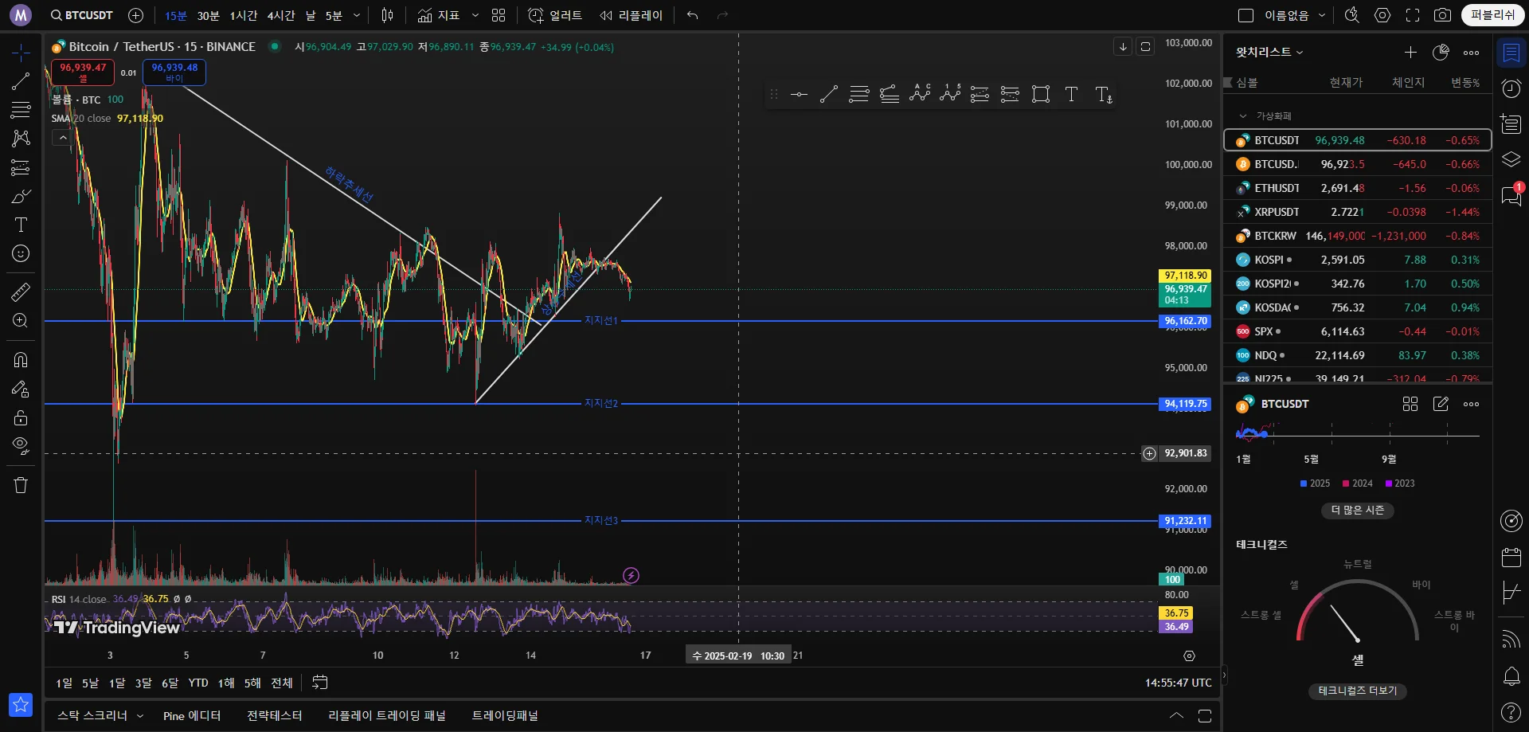Open the 지표 indicators dialog
The height and width of the screenshot is (732, 1529).
click(x=438, y=15)
